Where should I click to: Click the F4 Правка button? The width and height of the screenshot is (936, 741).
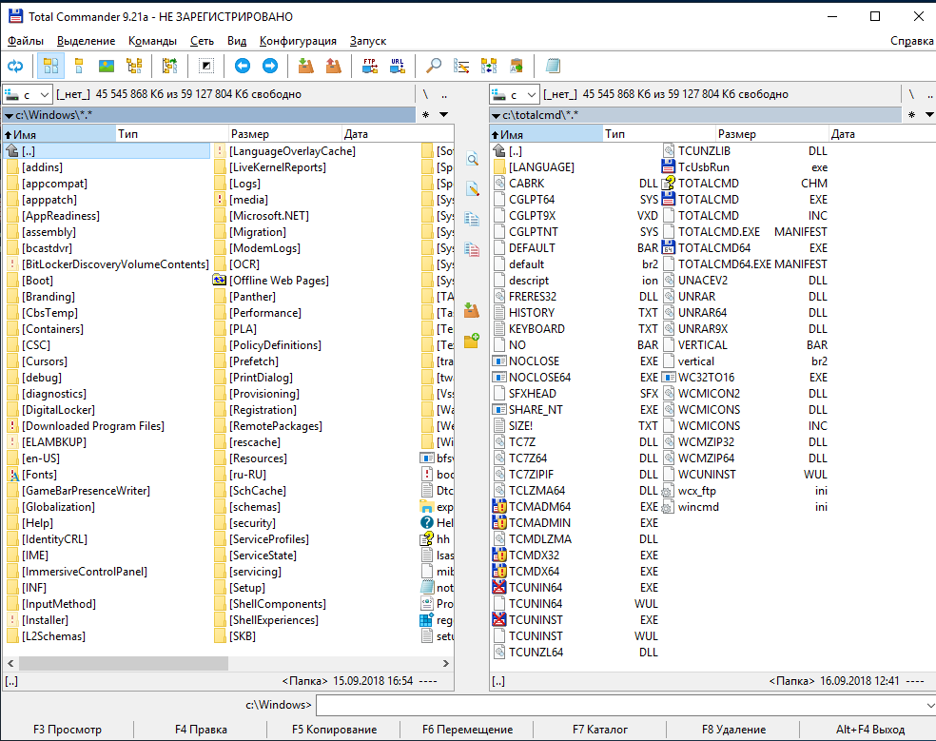(x=201, y=730)
